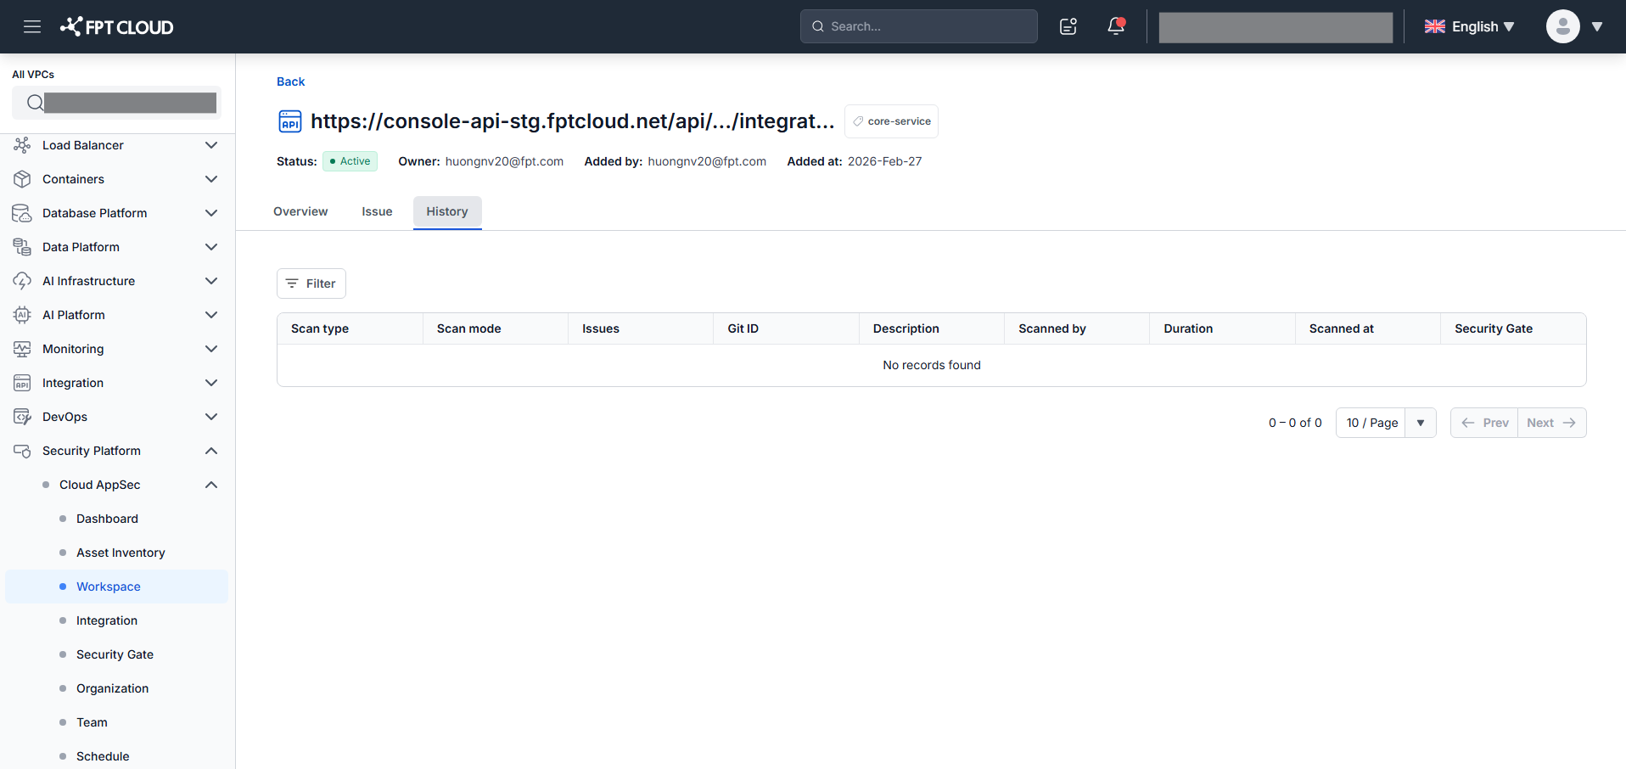This screenshot has height=769, width=1626.
Task: Open the Security Gate menu item
Action: 115,654
